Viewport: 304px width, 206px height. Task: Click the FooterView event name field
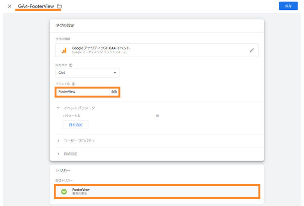[83, 92]
